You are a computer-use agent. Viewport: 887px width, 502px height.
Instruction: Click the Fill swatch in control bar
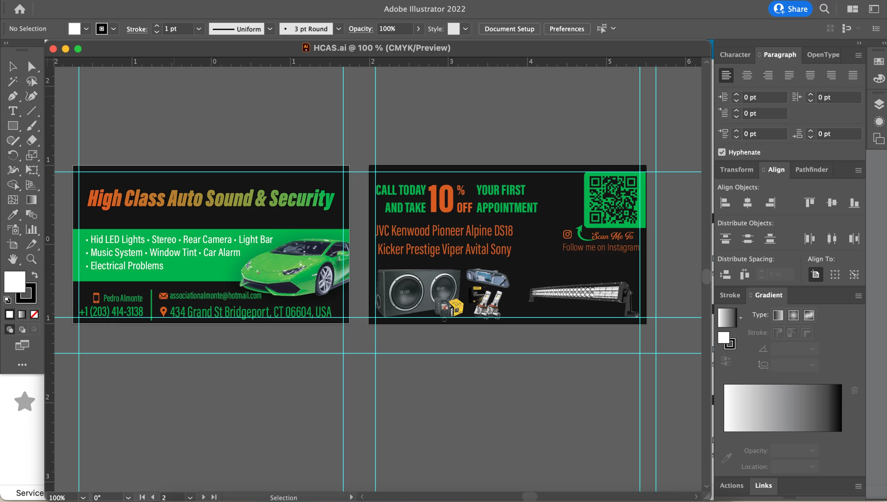coord(74,29)
